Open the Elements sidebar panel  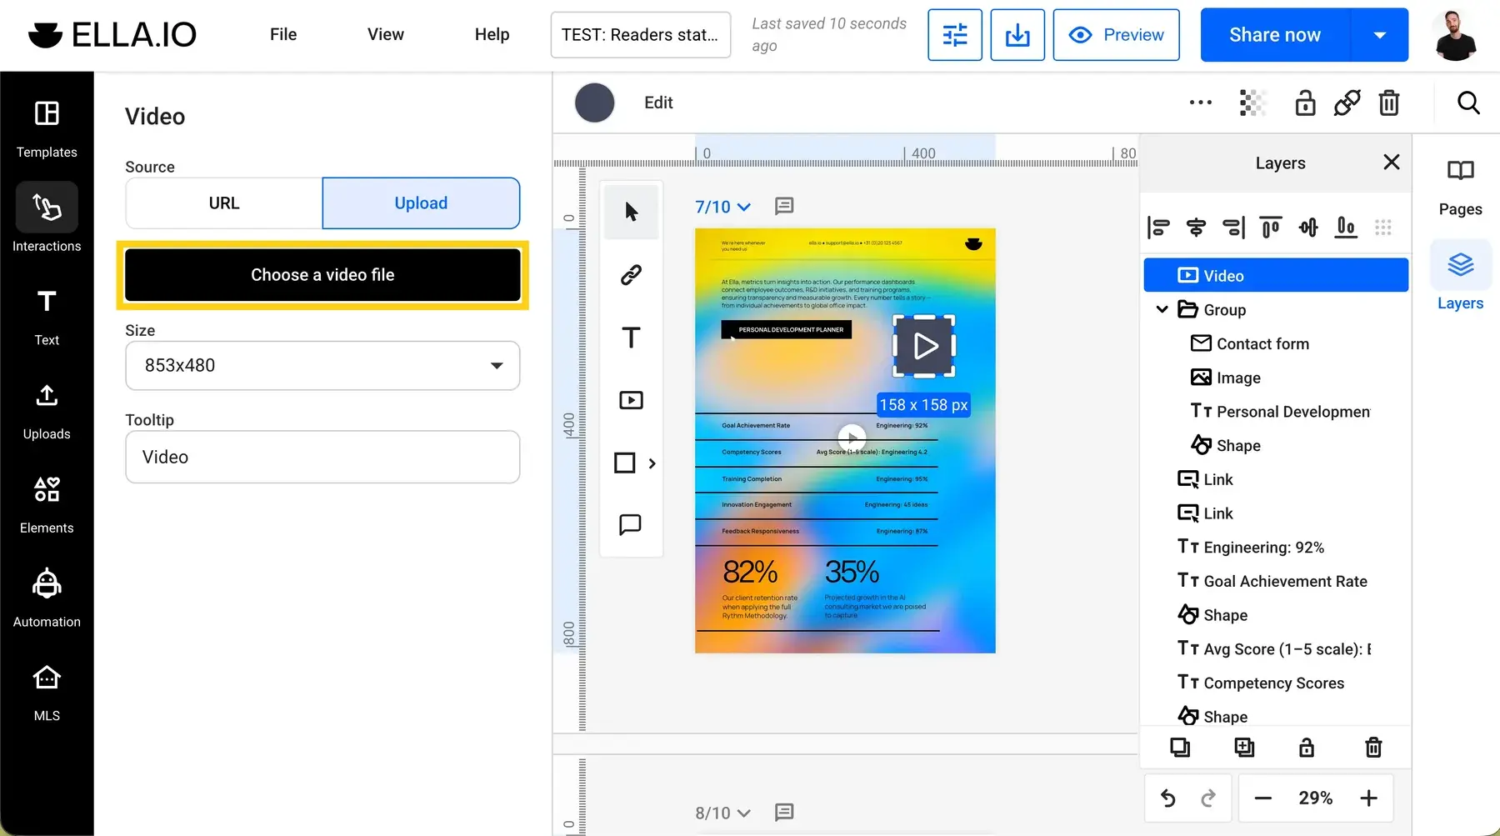coord(47,504)
